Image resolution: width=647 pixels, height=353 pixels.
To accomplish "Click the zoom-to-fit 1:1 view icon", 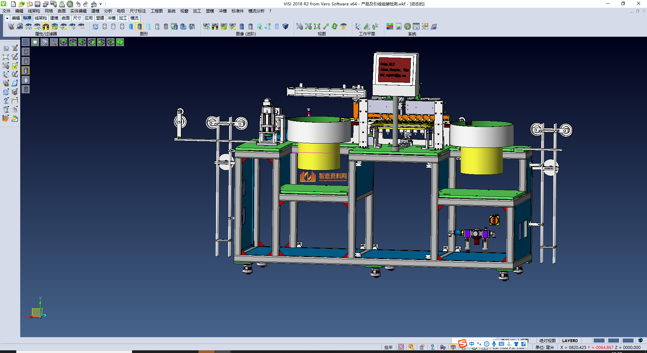I will tap(317, 27).
